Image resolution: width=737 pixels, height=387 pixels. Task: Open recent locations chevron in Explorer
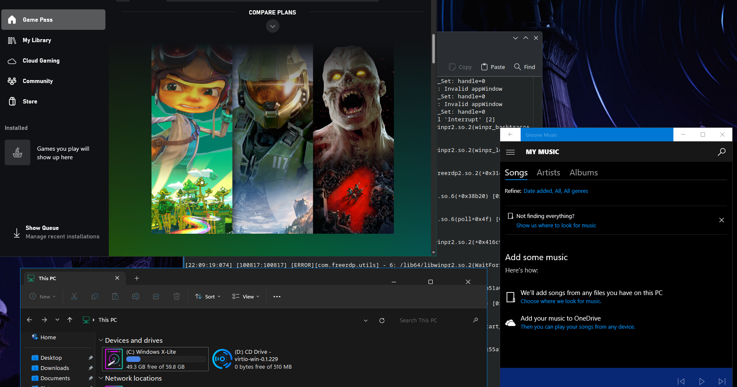(57, 320)
